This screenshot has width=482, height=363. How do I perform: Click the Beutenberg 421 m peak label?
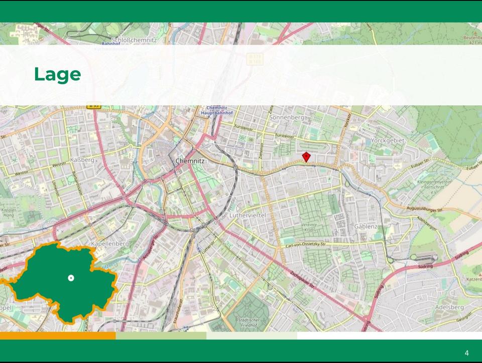tap(472, 40)
